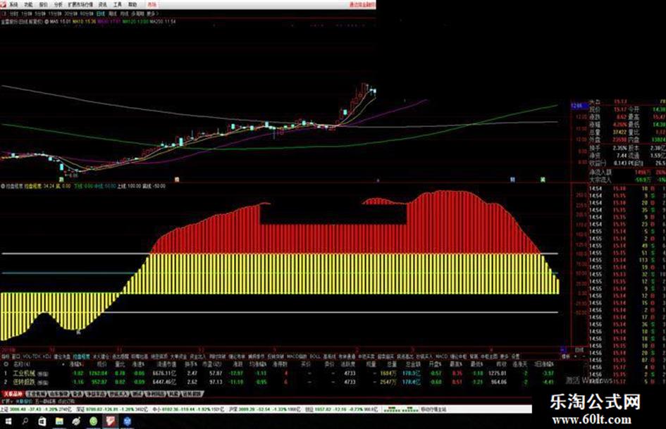
Task: Sort by 涨幅% column header
Action: pyautogui.click(x=76, y=364)
